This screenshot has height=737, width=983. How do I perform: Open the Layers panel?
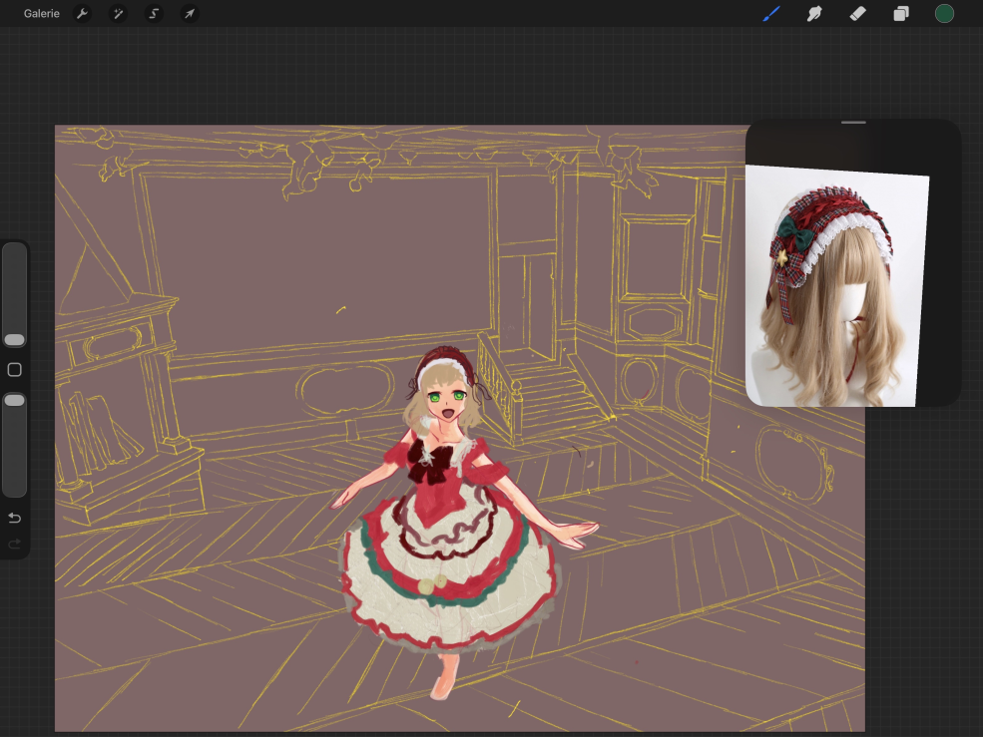[x=901, y=14]
